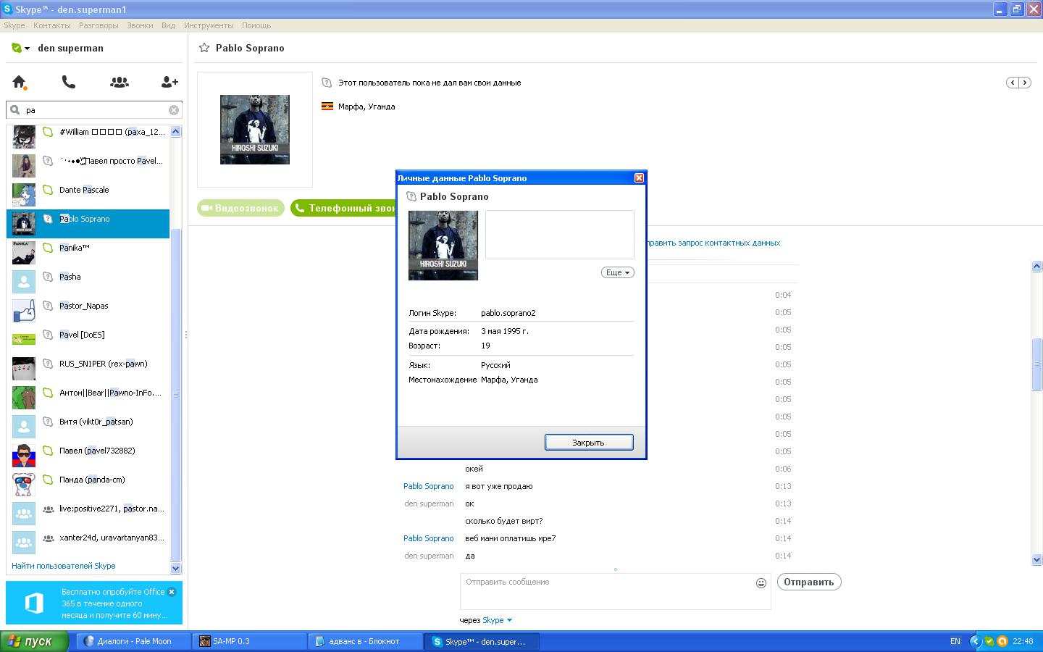Click the EN language indicator in tray

[955, 641]
